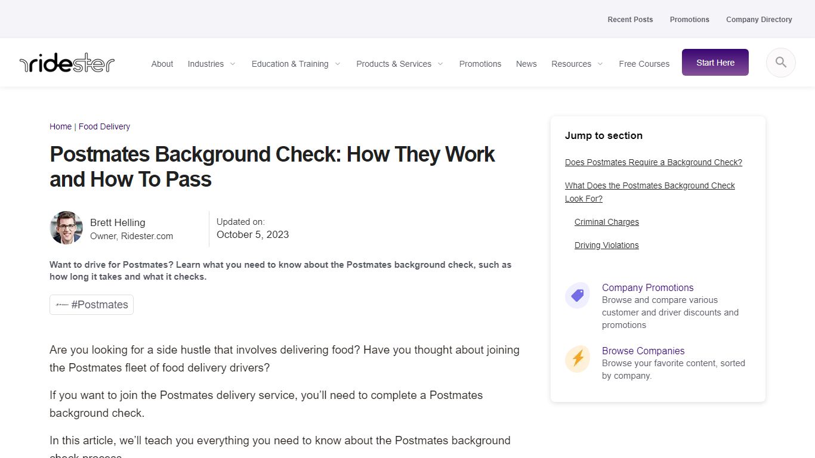Jump to the Driving Violations section
This screenshot has height=458, width=815.
[x=607, y=245]
